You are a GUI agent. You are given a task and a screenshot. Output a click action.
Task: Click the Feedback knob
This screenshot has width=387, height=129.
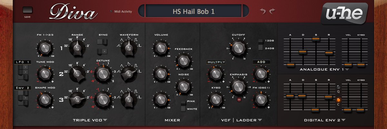[x=183, y=61]
